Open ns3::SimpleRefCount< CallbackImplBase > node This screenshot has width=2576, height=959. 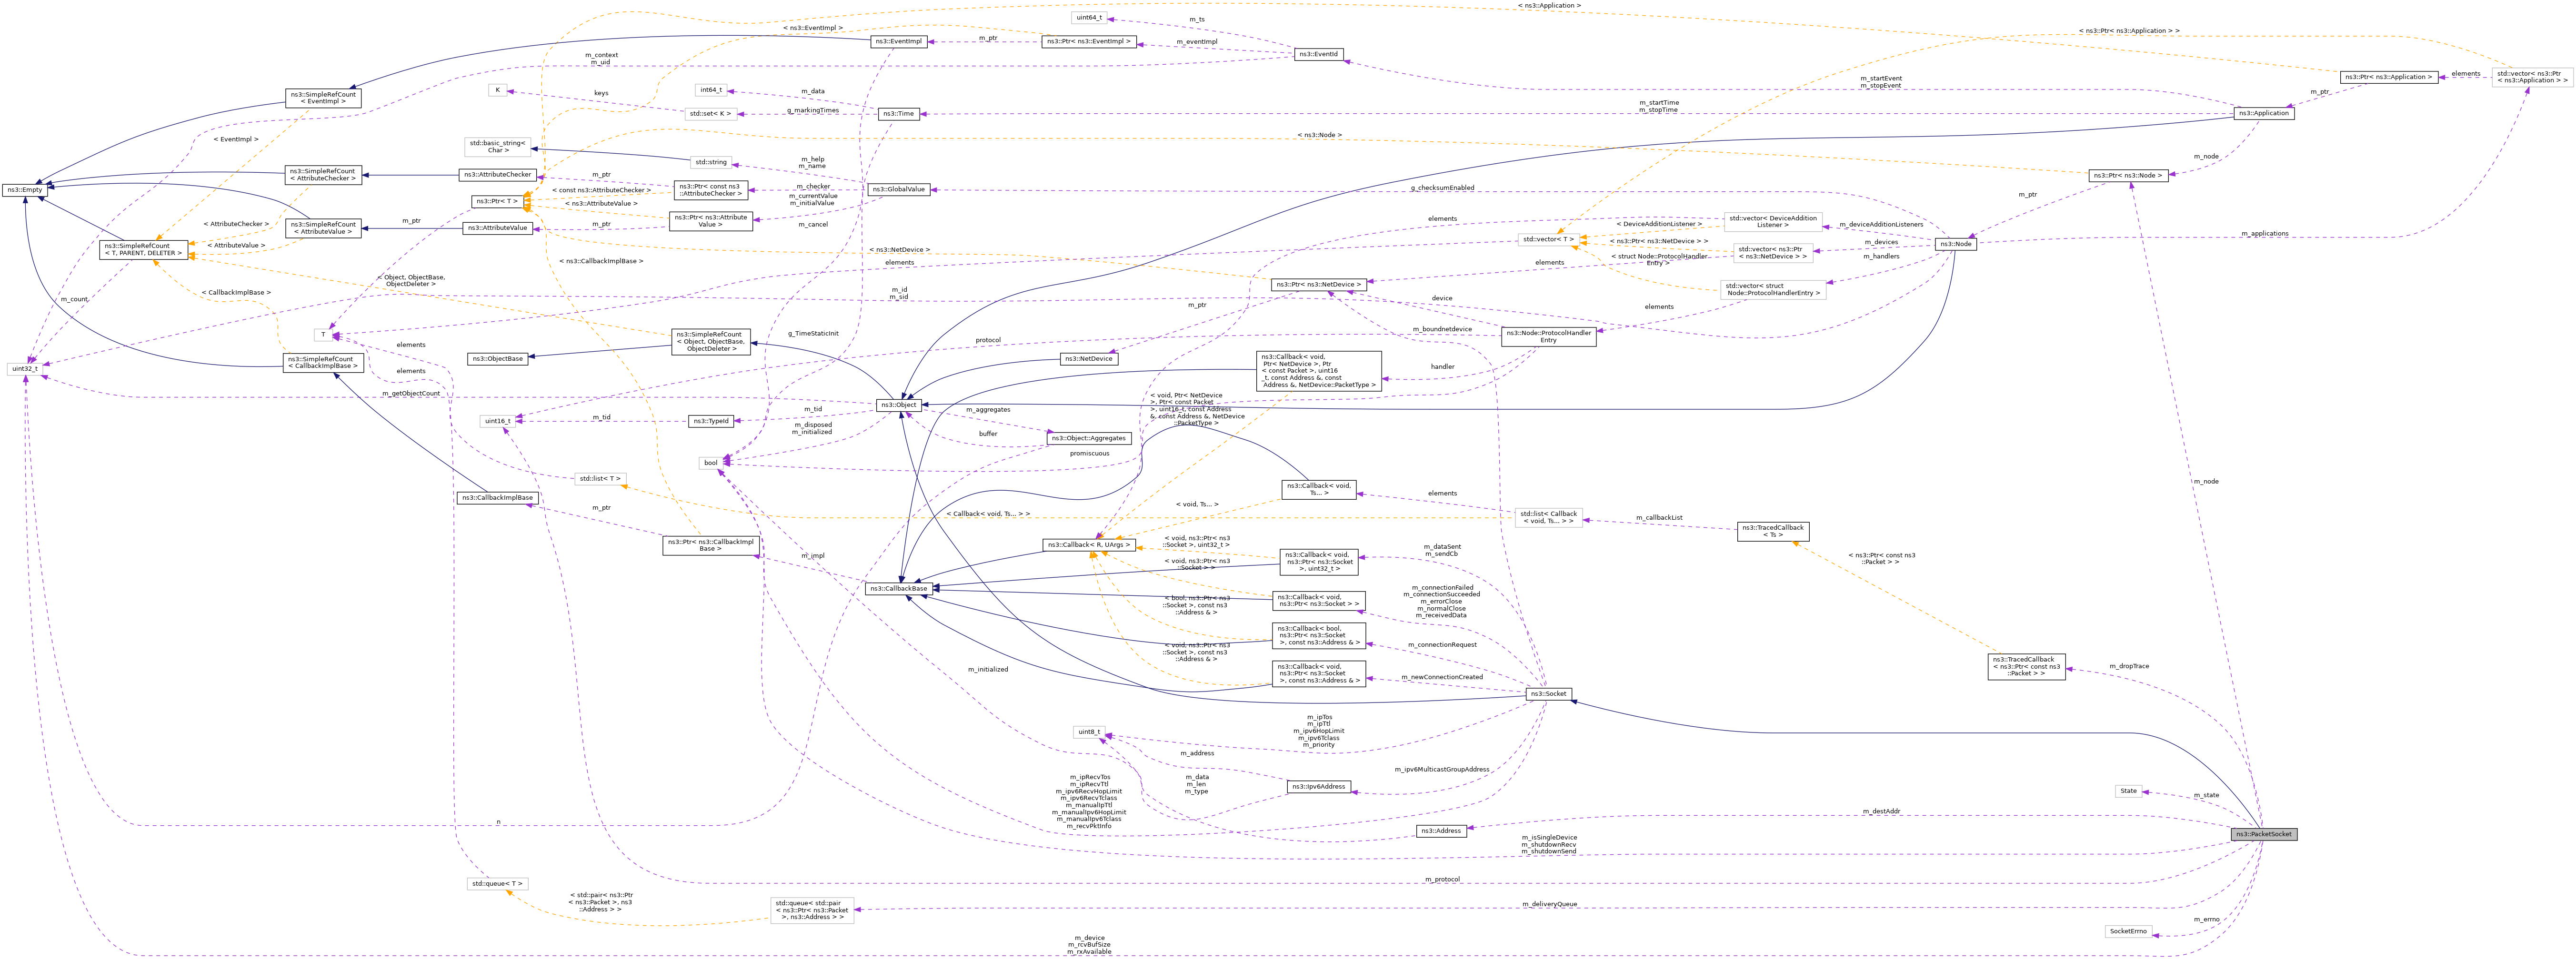coord(322,363)
